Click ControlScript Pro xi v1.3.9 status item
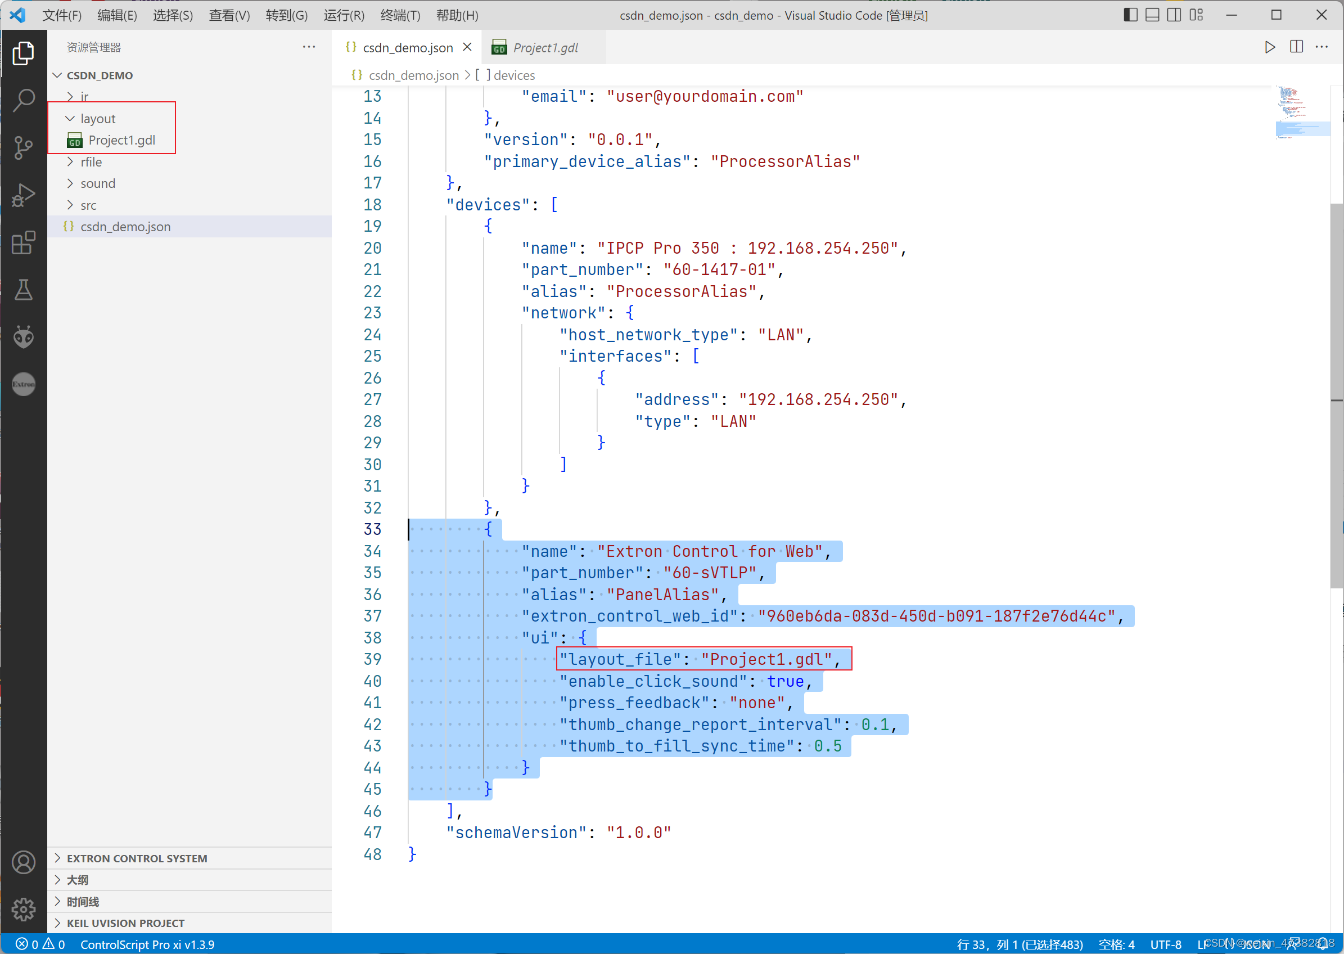This screenshot has width=1344, height=954. pos(147,944)
